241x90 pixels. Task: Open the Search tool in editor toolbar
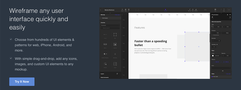[x=122, y=10]
